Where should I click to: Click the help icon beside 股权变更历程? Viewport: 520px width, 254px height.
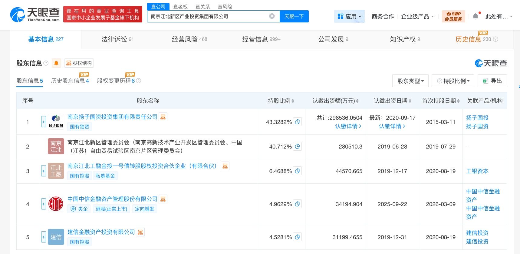pyautogui.click(x=139, y=81)
